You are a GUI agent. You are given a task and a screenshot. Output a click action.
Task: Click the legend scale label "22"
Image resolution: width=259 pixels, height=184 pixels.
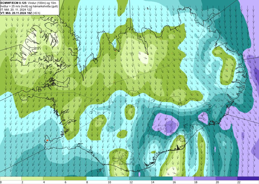click(x=239, y=182)
